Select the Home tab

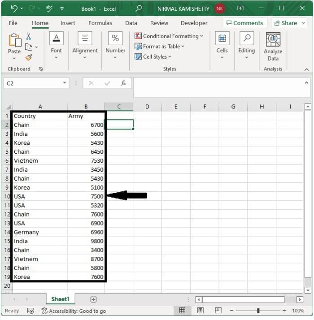[40, 23]
